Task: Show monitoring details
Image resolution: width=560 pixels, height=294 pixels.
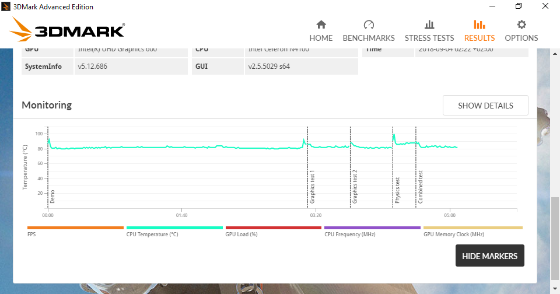Action: coord(485,106)
